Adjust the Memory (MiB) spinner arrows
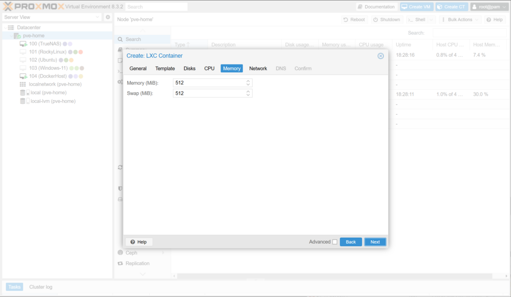Screen dimensions: 511x297 click(x=249, y=83)
